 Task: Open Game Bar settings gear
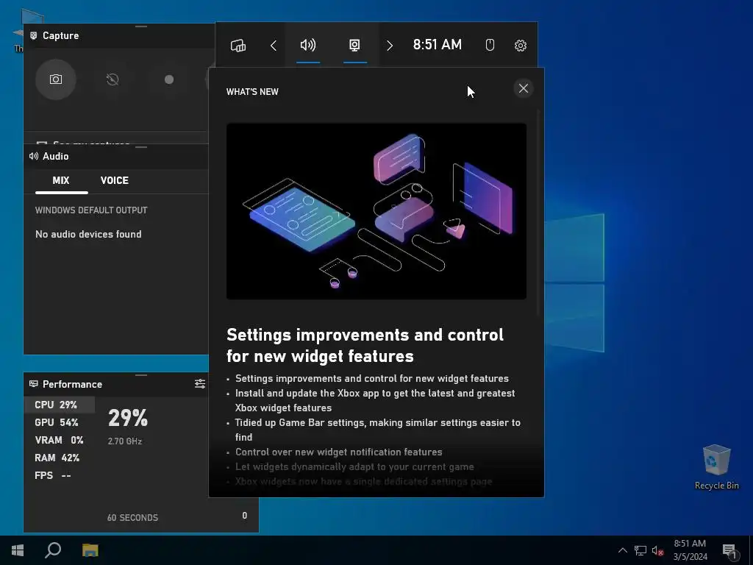point(521,46)
